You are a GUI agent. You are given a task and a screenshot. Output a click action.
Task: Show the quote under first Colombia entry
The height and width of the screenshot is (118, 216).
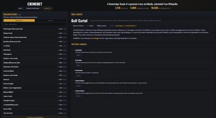pyautogui.click(x=78, y=55)
